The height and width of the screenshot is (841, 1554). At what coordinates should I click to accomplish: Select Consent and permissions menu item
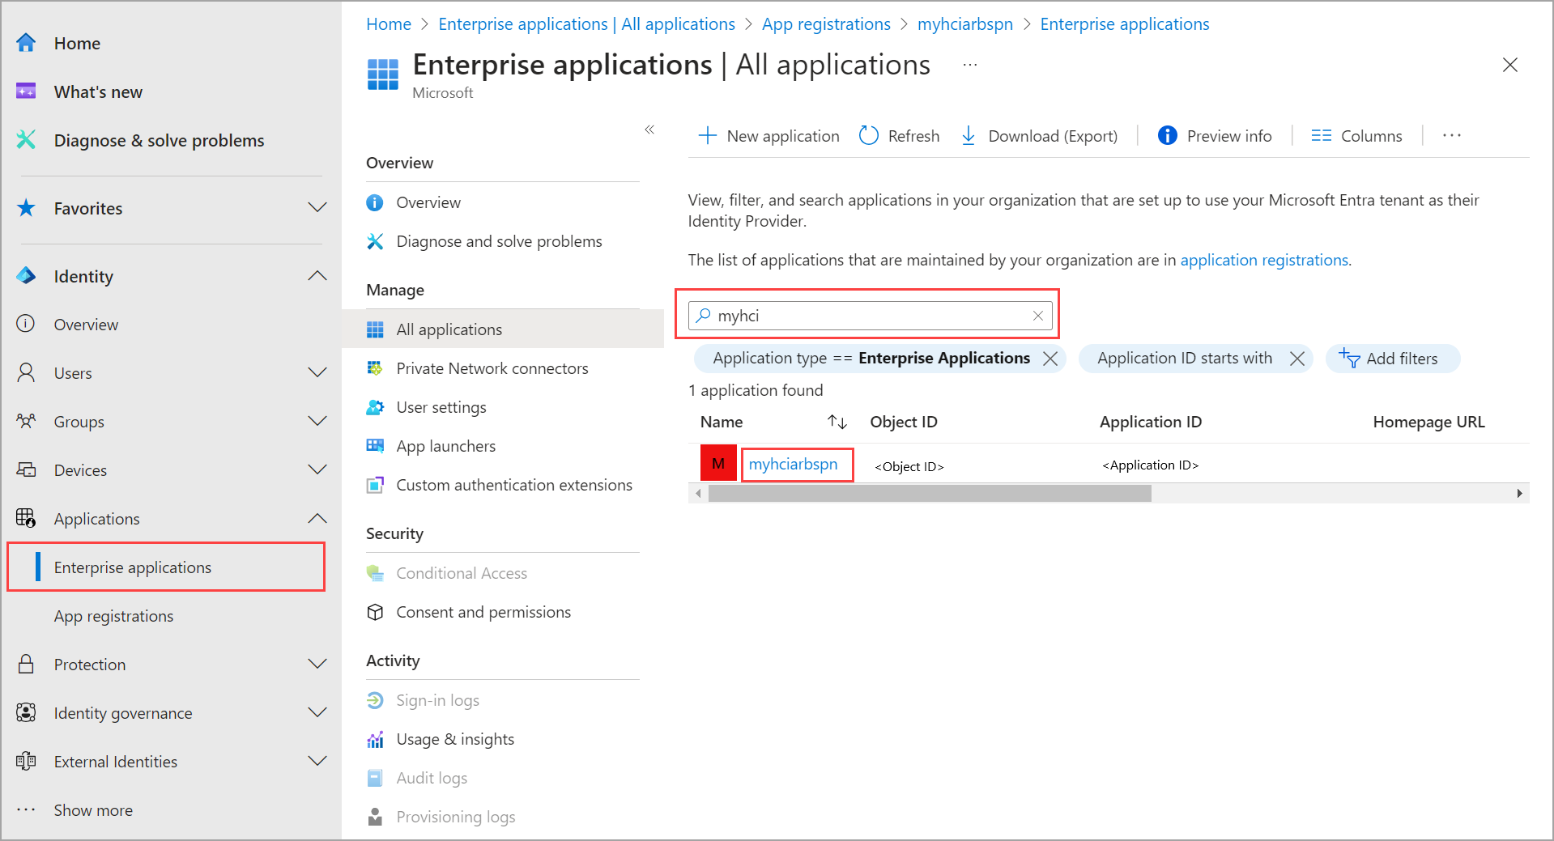click(x=483, y=612)
